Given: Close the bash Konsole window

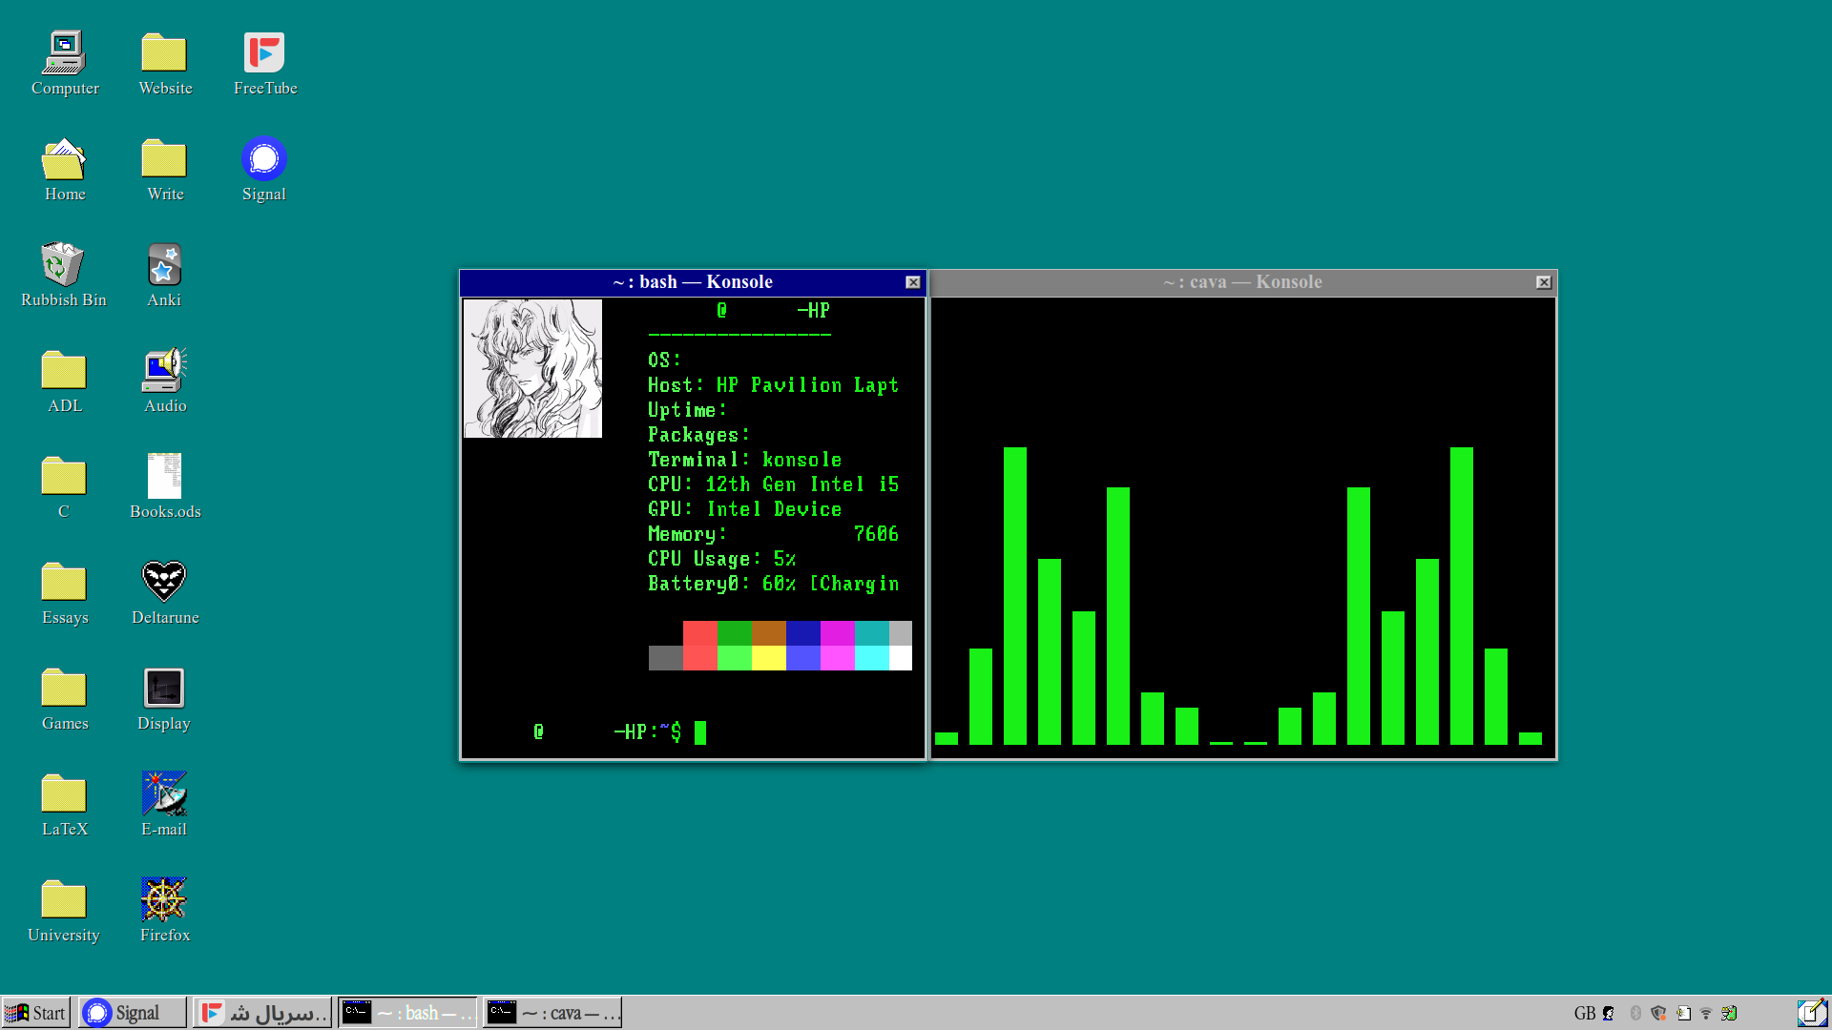Looking at the screenshot, I should pyautogui.click(x=913, y=282).
